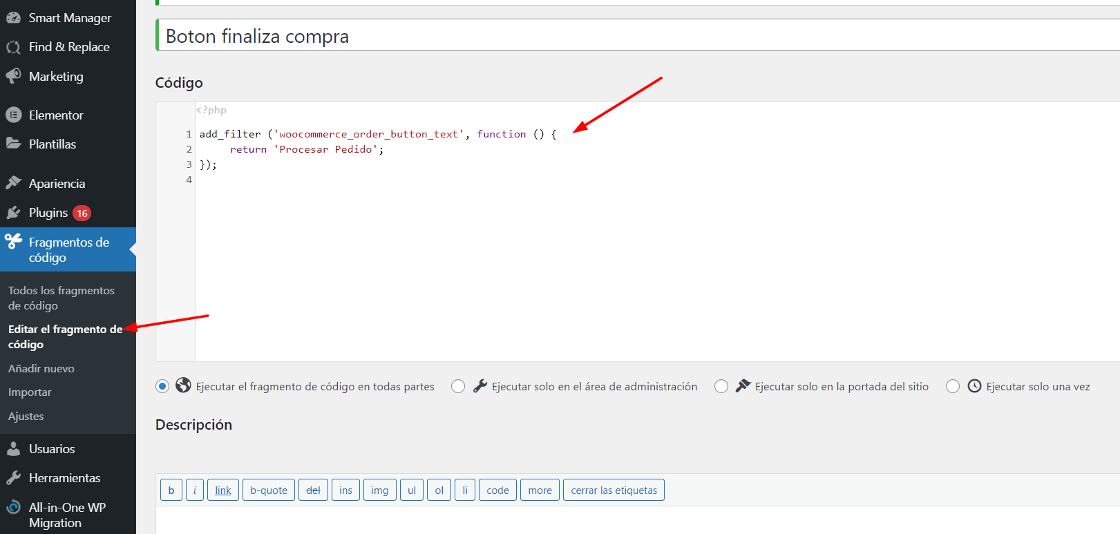Click inside the description text area
1120x534 pixels.
(638, 520)
